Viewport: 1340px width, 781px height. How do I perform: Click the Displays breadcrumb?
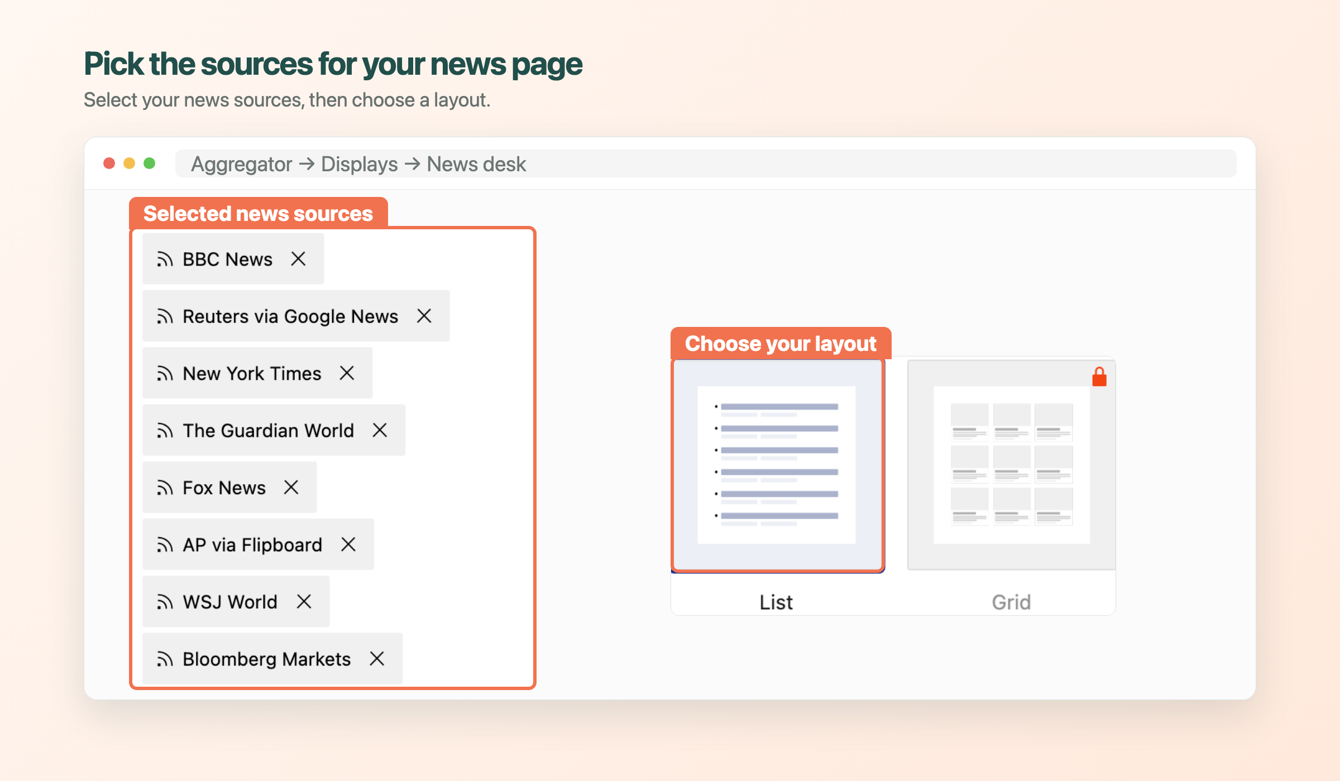[x=360, y=164]
